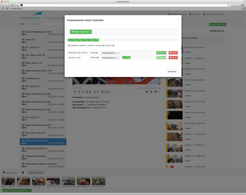This screenshot has width=246, height=195.
Task: Click the Schließen button
Action: tap(172, 72)
